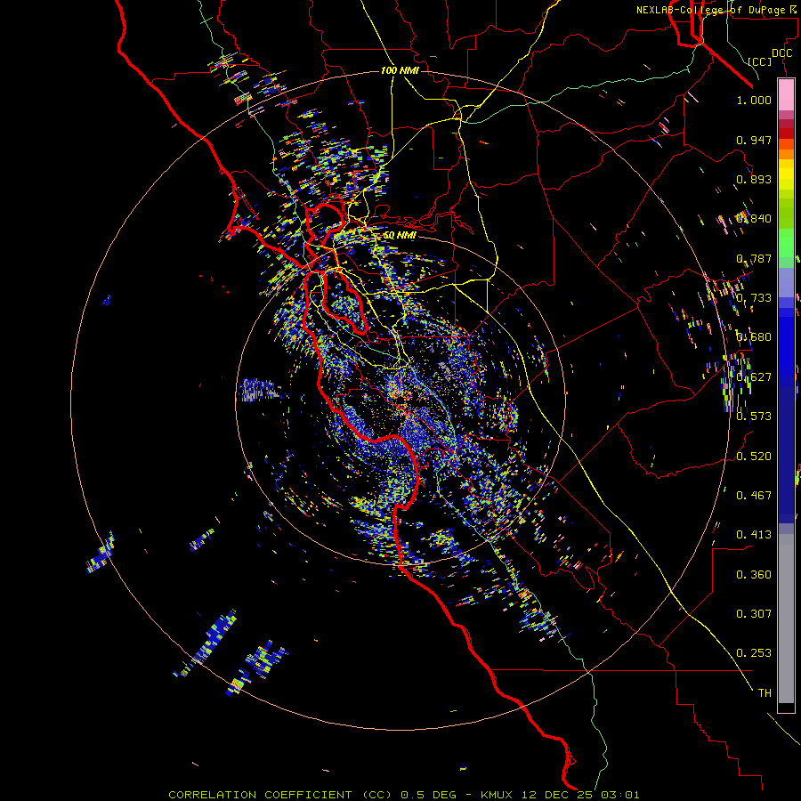Image resolution: width=801 pixels, height=801 pixels.
Task: Click the DCC label above the color scale
Action: 781,53
